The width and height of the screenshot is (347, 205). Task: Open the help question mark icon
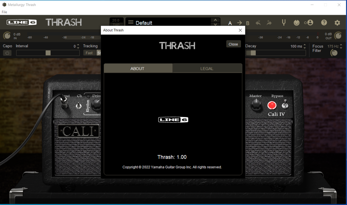(324, 23)
